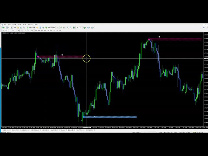Click the Zoom In magnifier icon
208x156 pixels.
coord(67,28)
